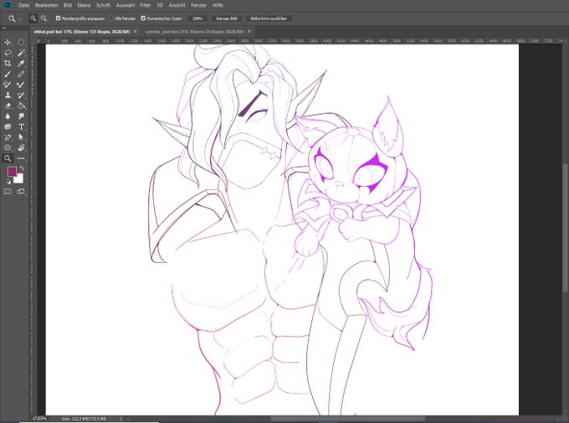Open the status bar info arrow
The height and width of the screenshot is (423, 569).
click(x=120, y=419)
